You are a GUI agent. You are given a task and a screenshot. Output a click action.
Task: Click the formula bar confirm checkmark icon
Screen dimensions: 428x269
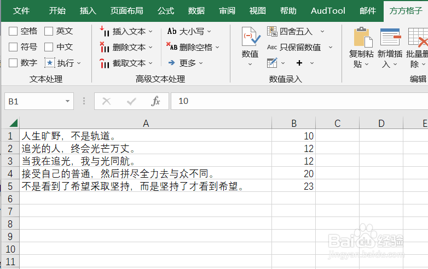coord(131,102)
